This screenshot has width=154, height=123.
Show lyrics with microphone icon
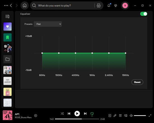tap(115, 115)
